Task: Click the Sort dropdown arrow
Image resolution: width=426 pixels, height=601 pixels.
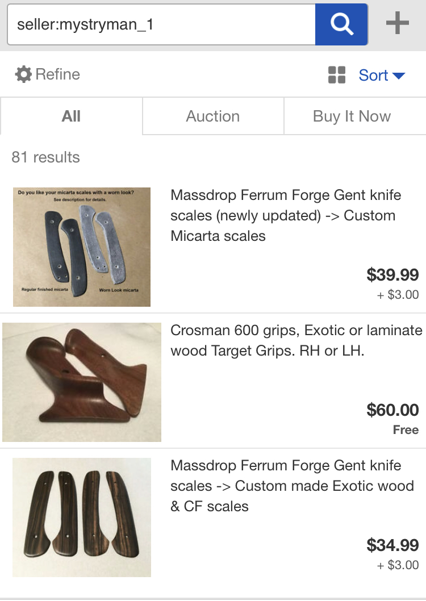Action: 399,76
